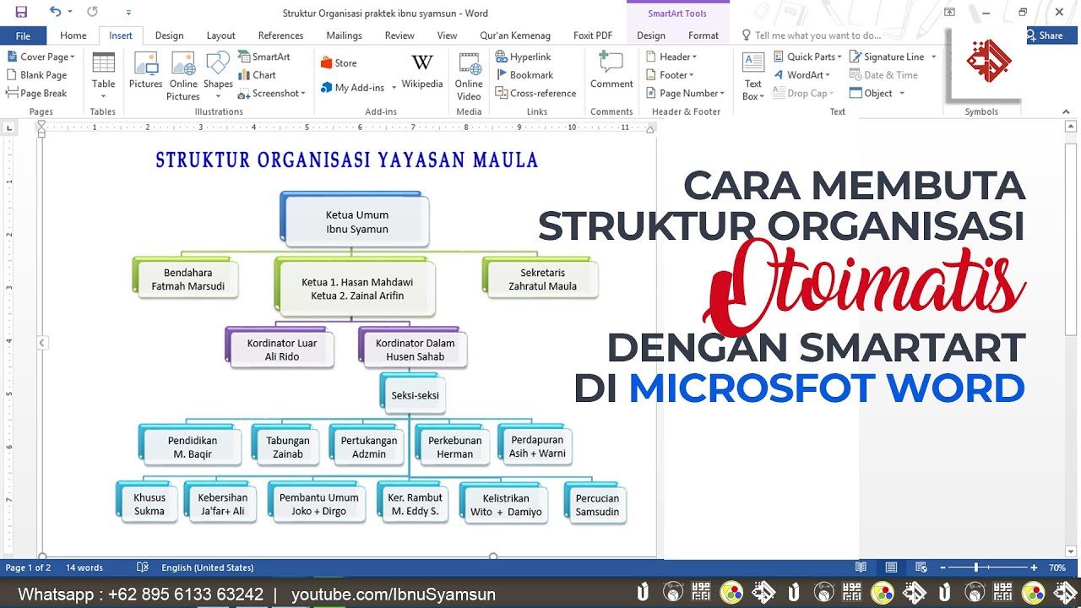
Task: Open the Header dropdown
Action: (x=671, y=57)
